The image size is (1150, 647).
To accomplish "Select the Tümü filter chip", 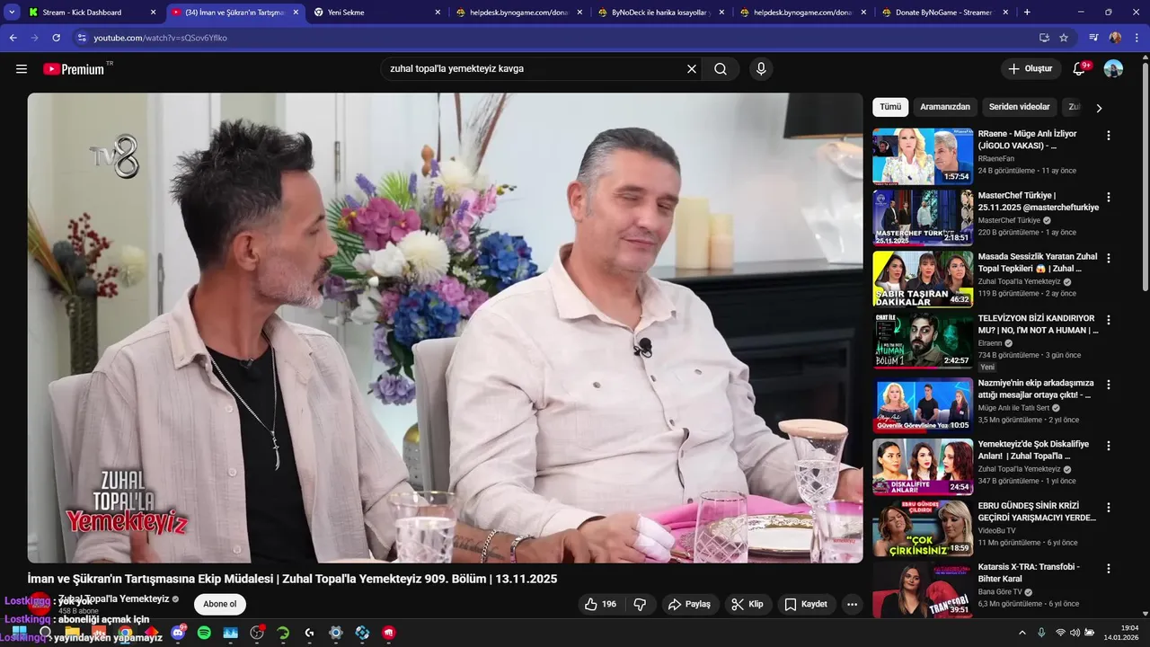I will tap(890, 107).
